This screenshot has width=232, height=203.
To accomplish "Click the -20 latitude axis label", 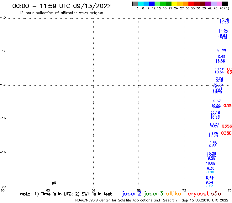I will pyautogui.click(x=3, y=187).
